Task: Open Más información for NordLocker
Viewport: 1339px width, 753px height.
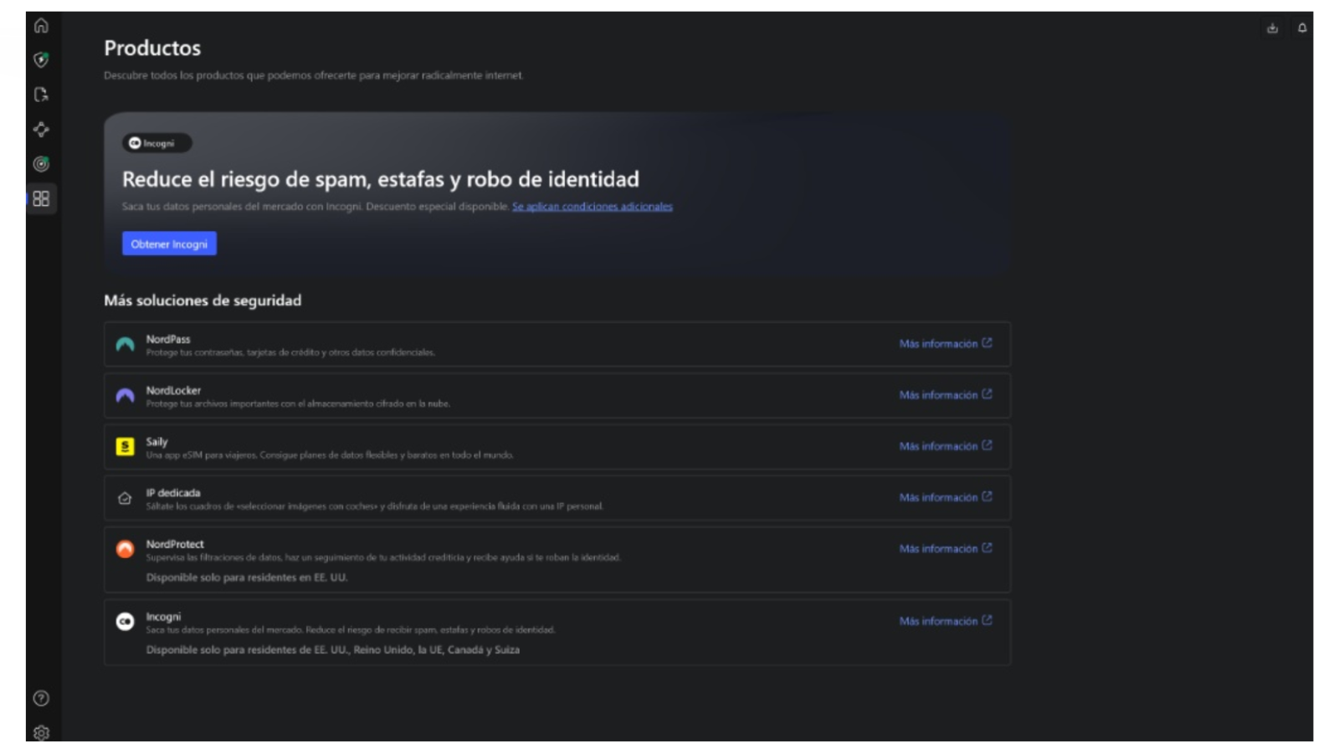Action: point(945,394)
